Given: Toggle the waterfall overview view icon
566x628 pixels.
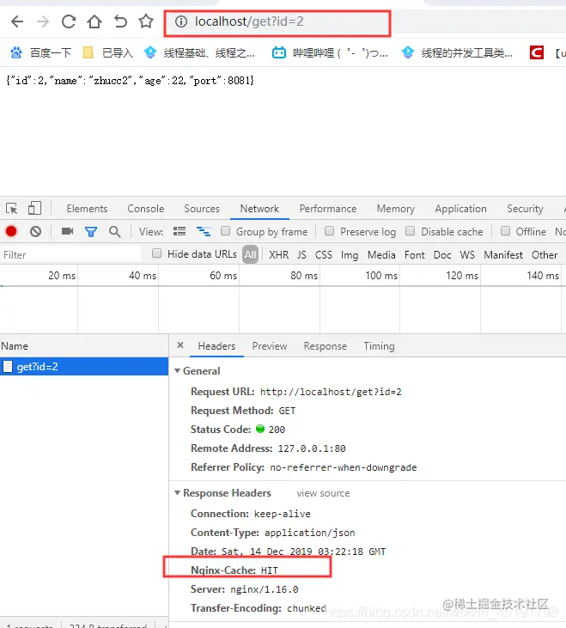Looking at the screenshot, I should point(204,231).
